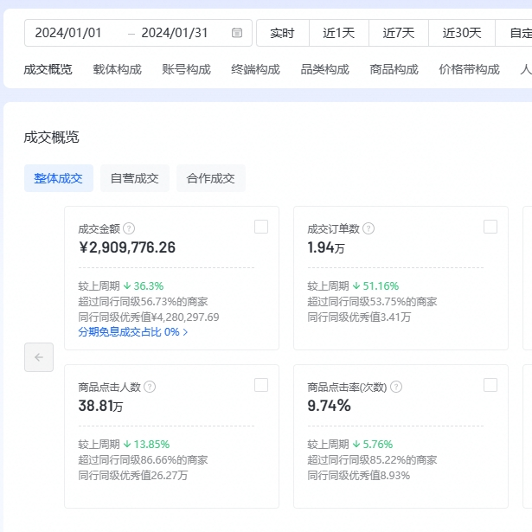Screen dimensions: 532x532
Task: Expand 分期免息成交占比 details link
Action: coord(133,332)
